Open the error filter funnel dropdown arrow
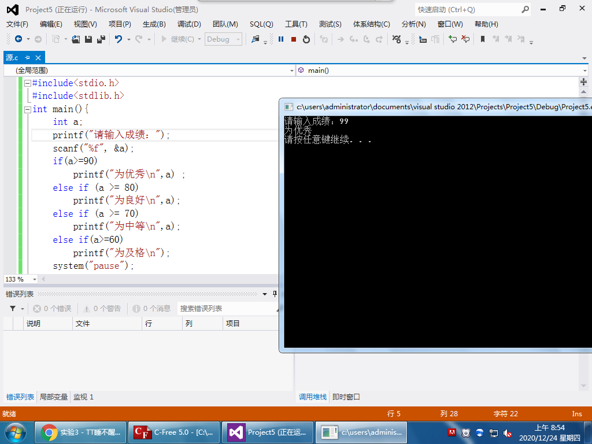The image size is (592, 444). pyautogui.click(x=23, y=309)
